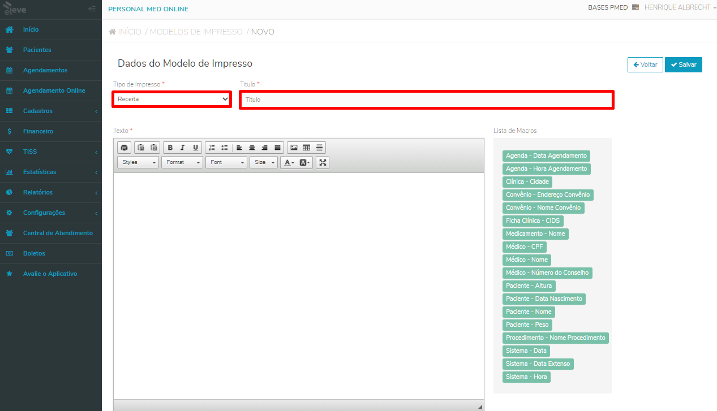The image size is (717, 411).
Task: Open Avalie o Aplicativo in sidebar
Action: 51,274
